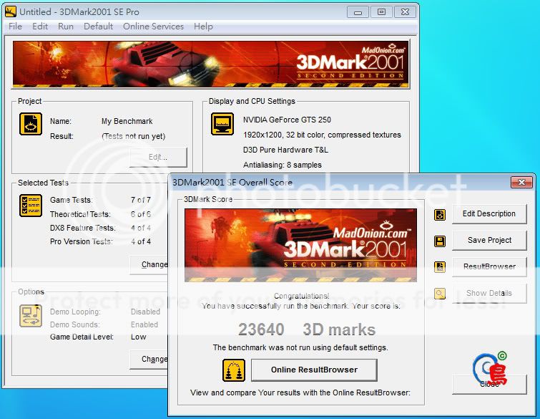Open the Online Services menu
Screen dimensions: 540x419
pyautogui.click(x=153, y=27)
